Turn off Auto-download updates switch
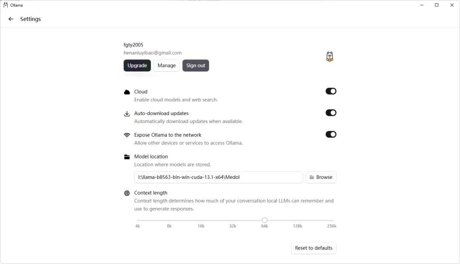 tap(331, 113)
